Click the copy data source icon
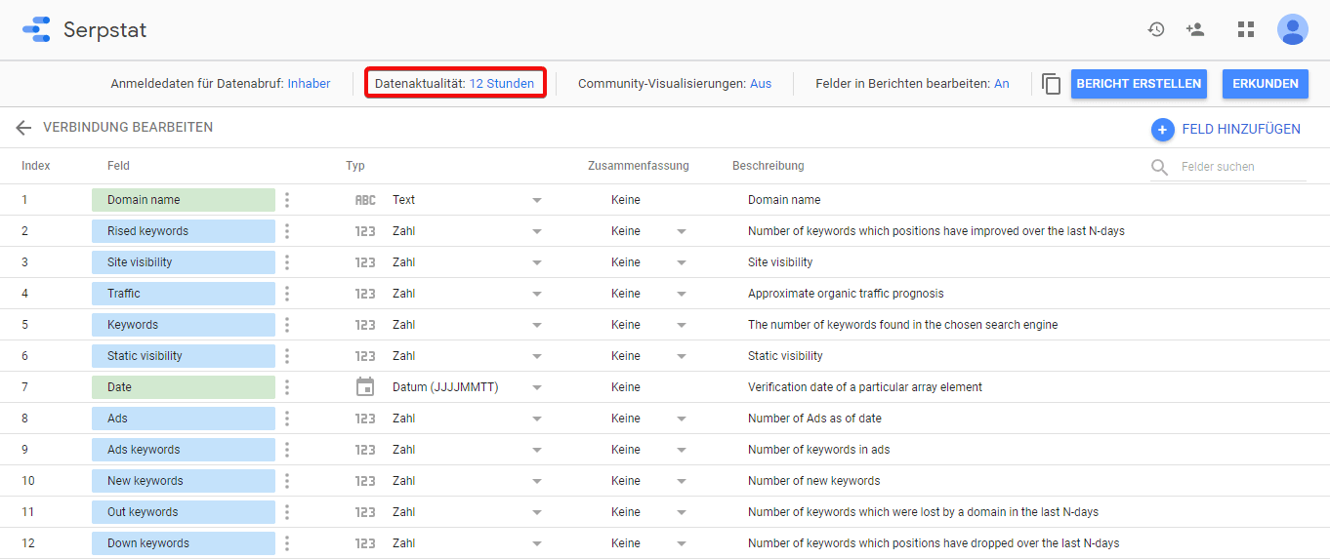This screenshot has height=559, width=1330. (1052, 84)
